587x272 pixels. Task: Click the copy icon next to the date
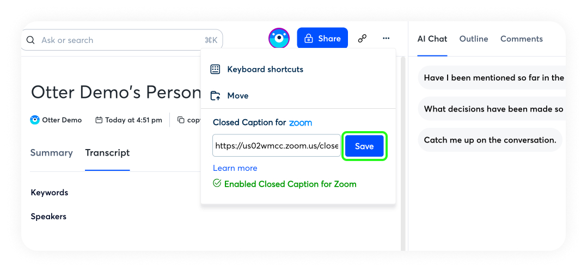point(181,120)
